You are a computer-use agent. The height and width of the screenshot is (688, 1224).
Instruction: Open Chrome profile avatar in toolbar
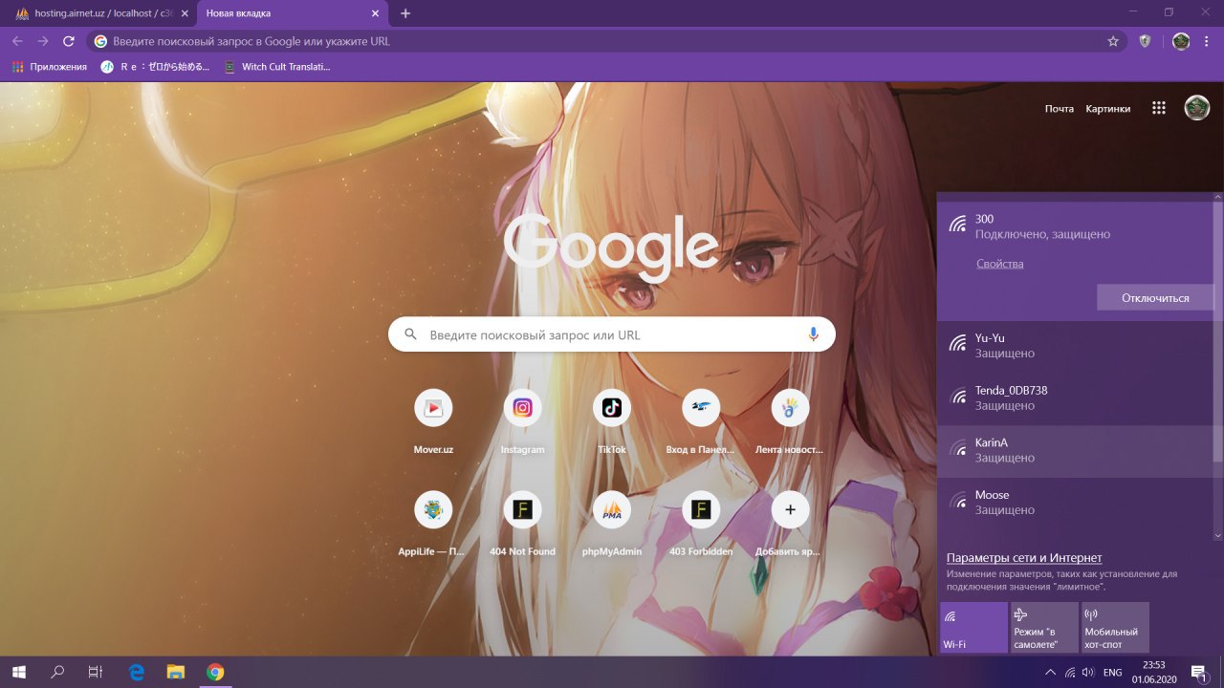click(x=1181, y=41)
